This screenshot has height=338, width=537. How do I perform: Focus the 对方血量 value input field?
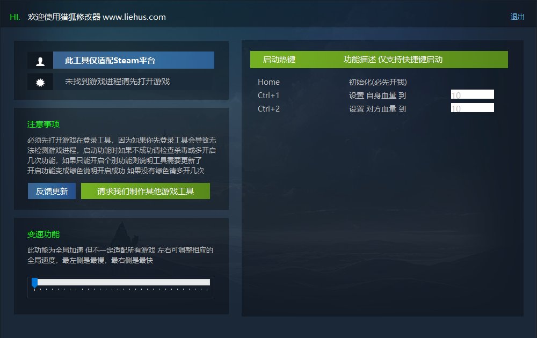click(472, 108)
